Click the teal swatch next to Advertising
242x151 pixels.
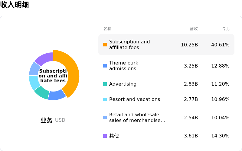coord(105,84)
